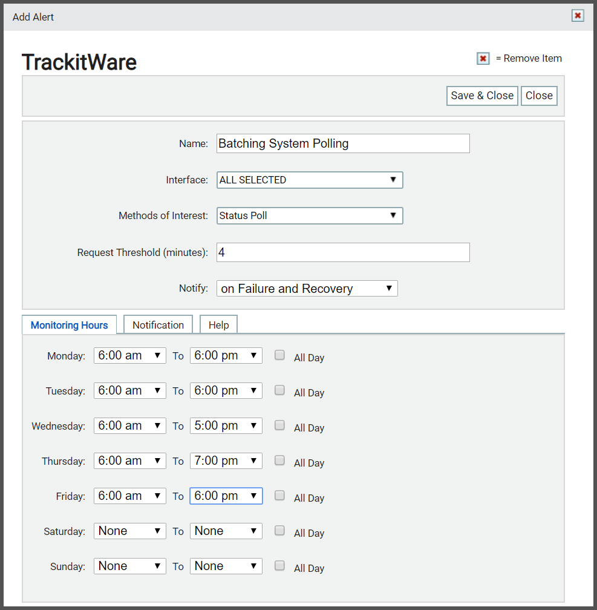
Task: Enable All Day for Monday
Action: [279, 355]
